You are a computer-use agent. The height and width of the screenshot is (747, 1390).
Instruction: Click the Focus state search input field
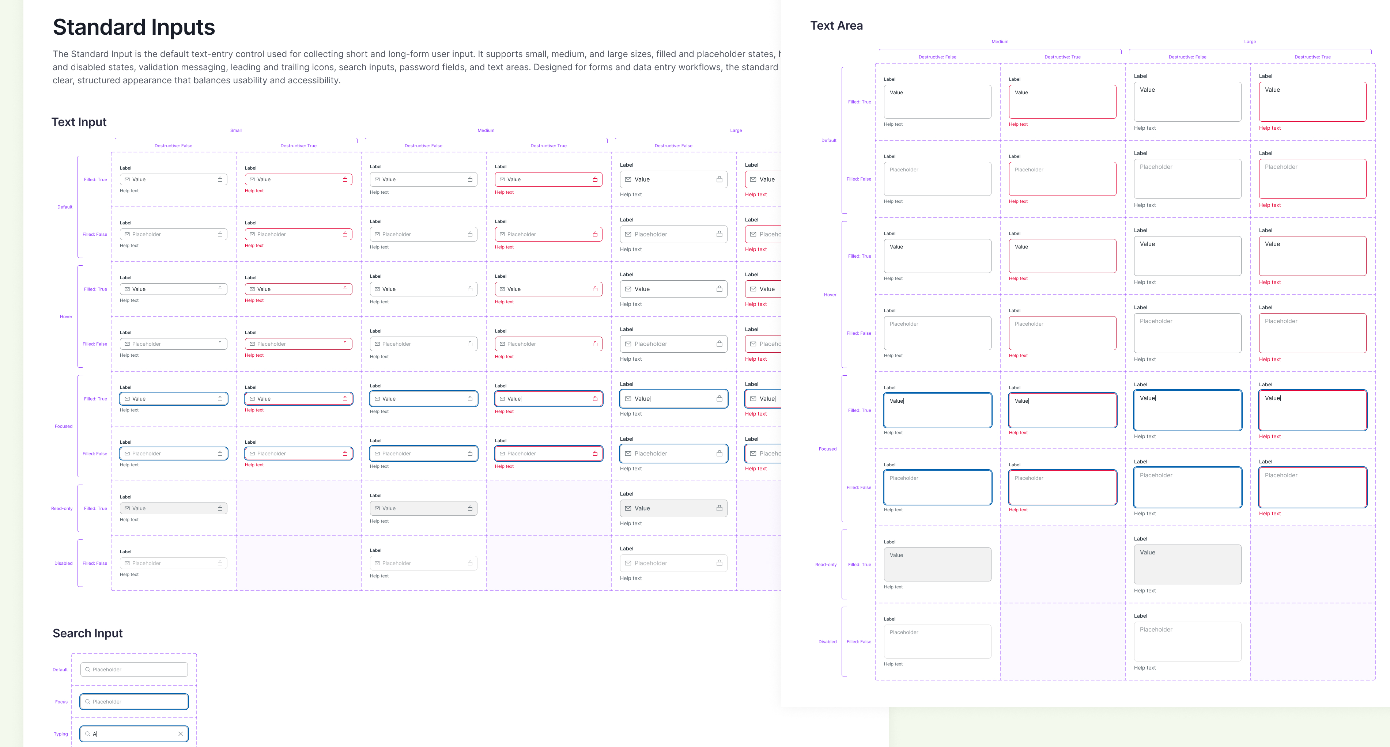(134, 702)
